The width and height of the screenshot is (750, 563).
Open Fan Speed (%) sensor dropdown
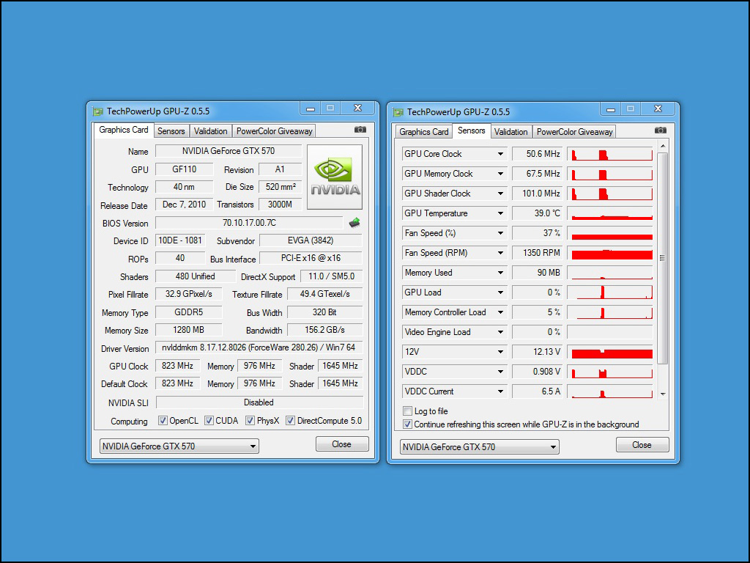click(500, 233)
